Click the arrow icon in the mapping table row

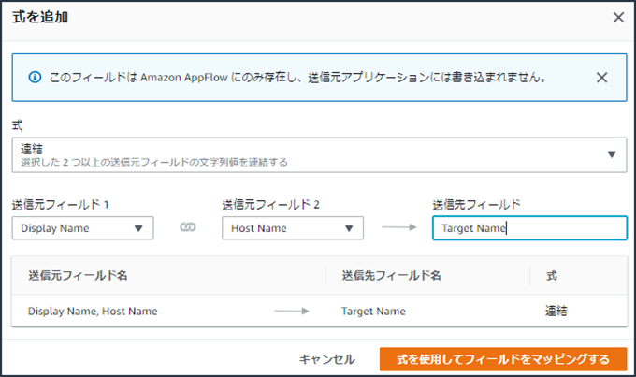pos(291,311)
